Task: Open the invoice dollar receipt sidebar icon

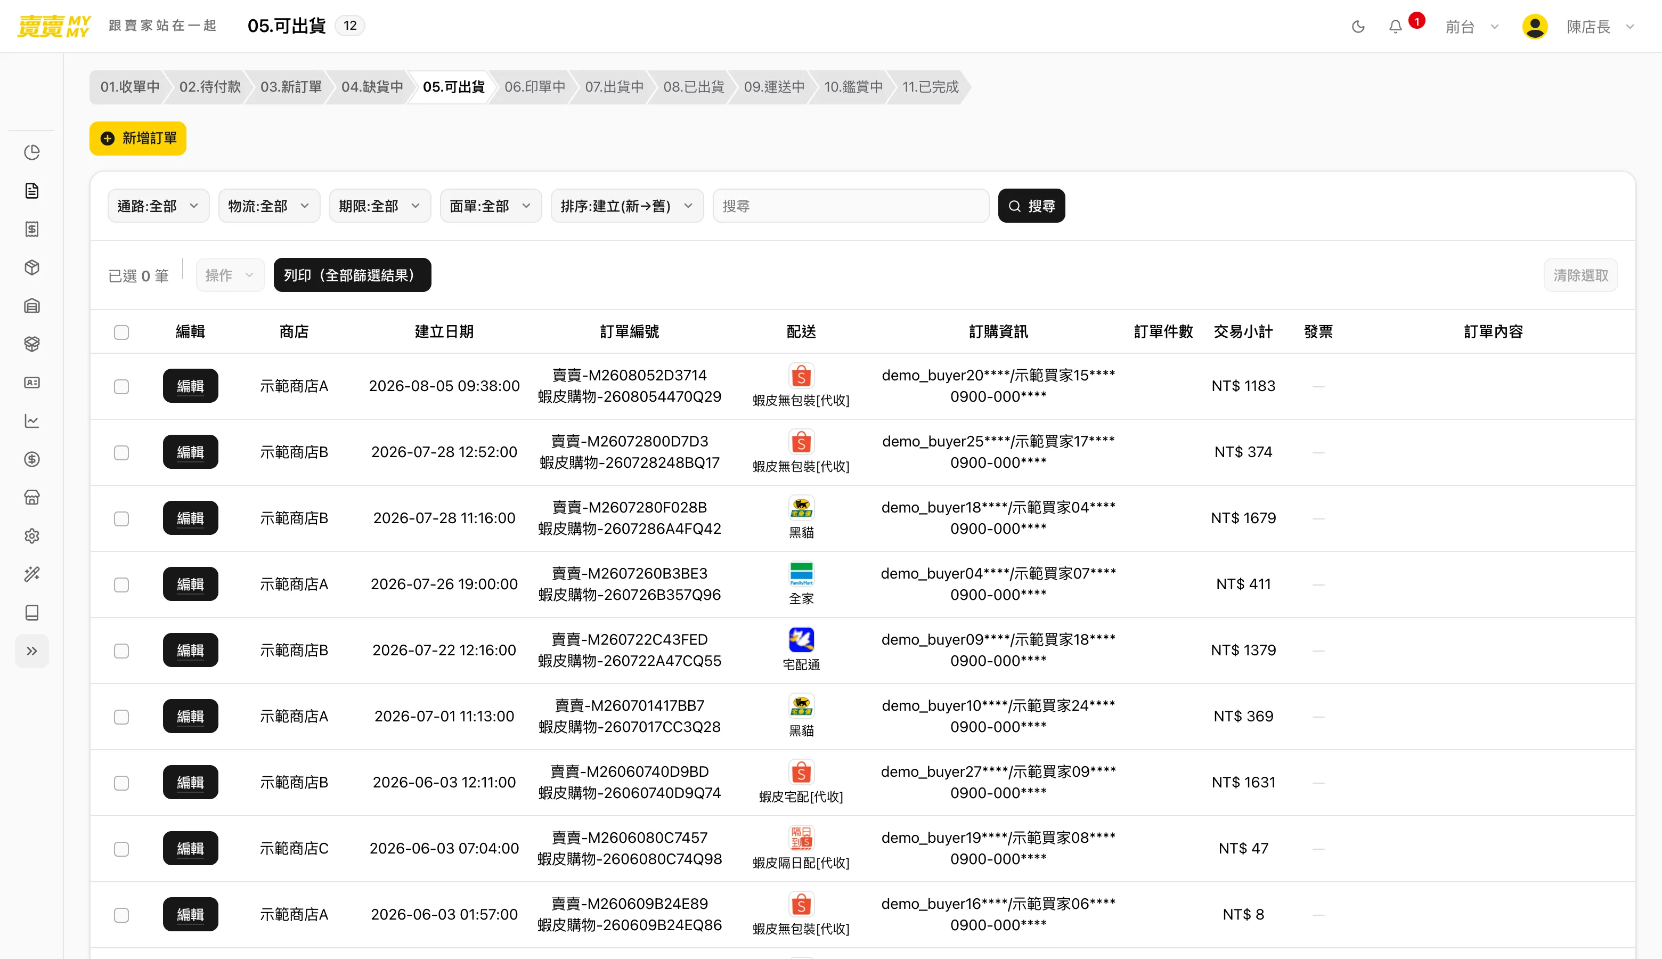Action: point(31,229)
